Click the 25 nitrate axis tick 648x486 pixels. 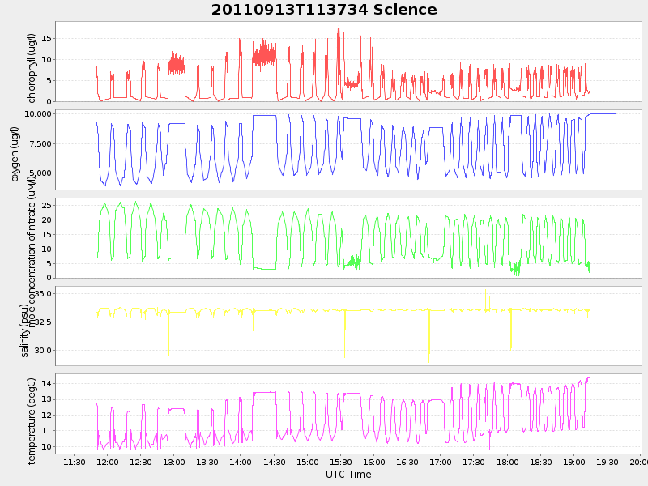click(x=46, y=205)
